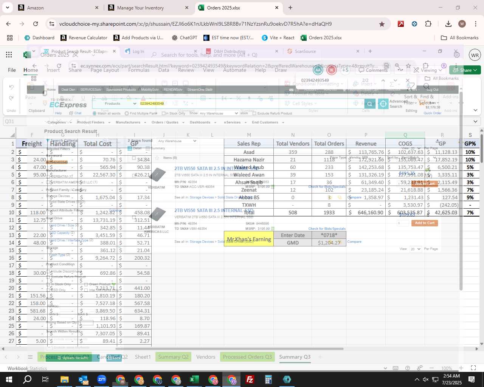Open the Vendors sheet tab
The image size is (484, 387).
click(x=206, y=357)
